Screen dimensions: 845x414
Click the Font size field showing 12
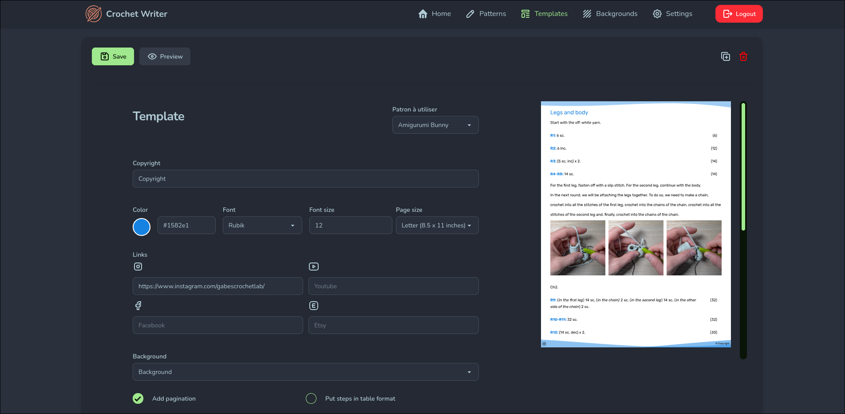click(351, 225)
